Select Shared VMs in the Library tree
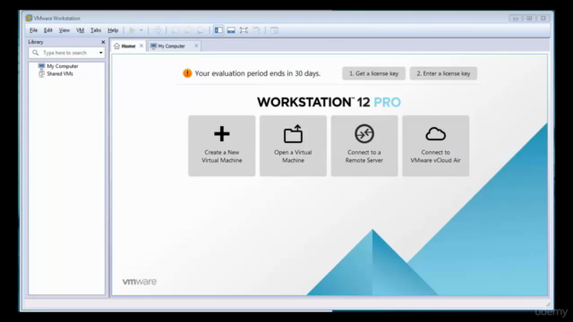 [60, 73]
